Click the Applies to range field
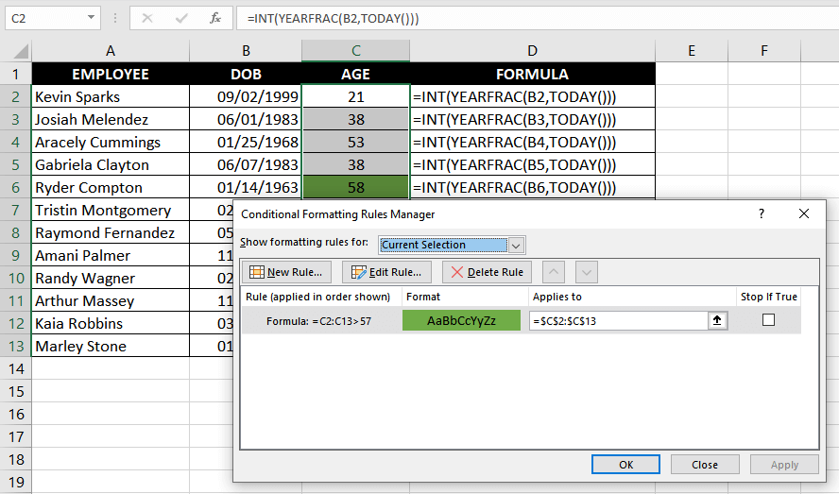839x494 pixels. 619,320
